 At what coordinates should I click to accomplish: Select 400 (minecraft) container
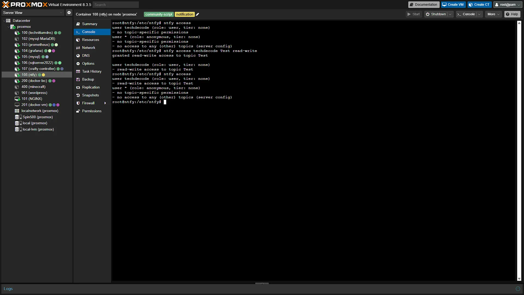click(37, 87)
